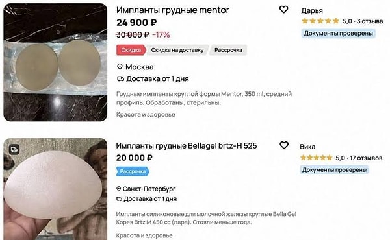Screen dimensions: 390x240
Task: Favorite the Bellagel listing heart icon
Action: point(284,145)
